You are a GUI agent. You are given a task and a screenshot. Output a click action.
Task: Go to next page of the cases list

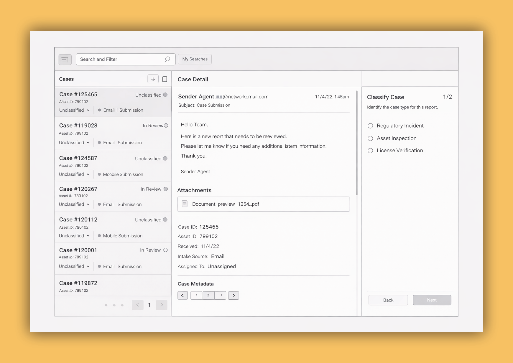point(162,305)
